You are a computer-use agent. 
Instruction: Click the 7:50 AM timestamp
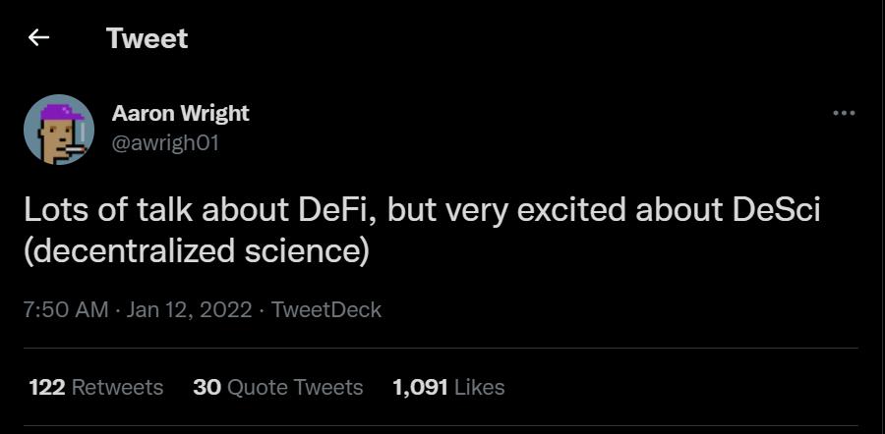tap(65, 310)
